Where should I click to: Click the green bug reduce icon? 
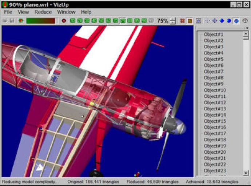[x=21, y=21]
